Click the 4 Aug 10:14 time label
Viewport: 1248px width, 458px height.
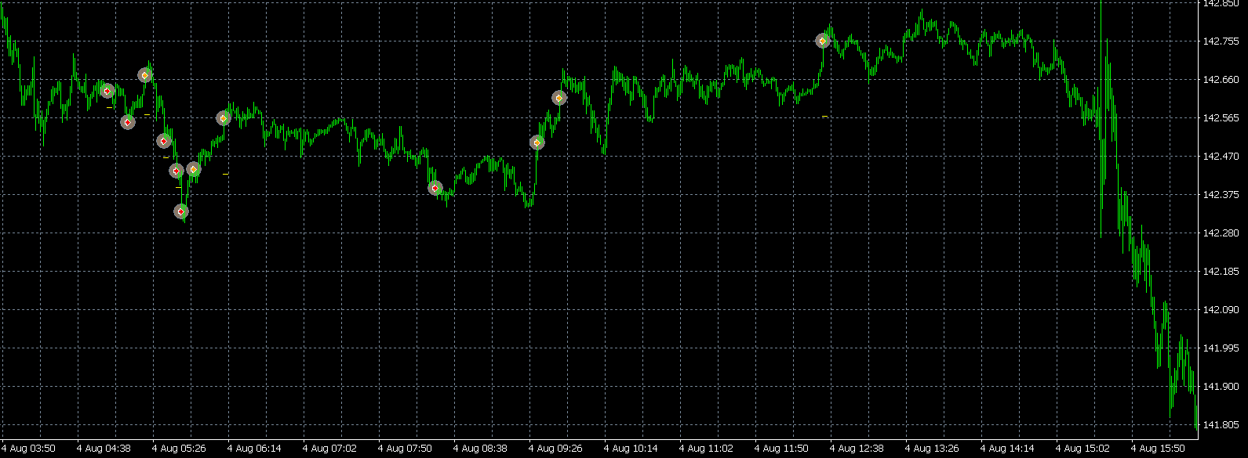(631, 449)
